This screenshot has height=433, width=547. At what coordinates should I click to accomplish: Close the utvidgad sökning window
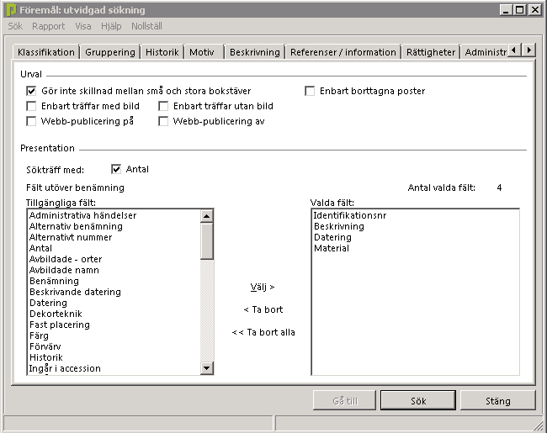click(534, 10)
